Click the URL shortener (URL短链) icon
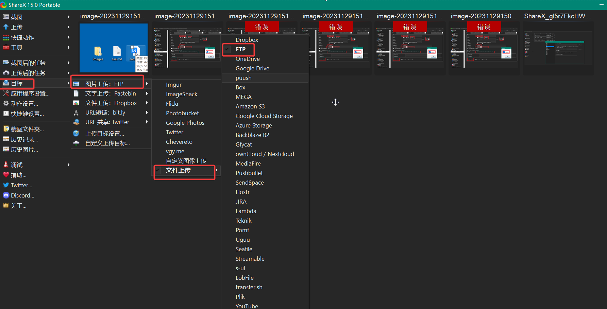 pos(76,112)
